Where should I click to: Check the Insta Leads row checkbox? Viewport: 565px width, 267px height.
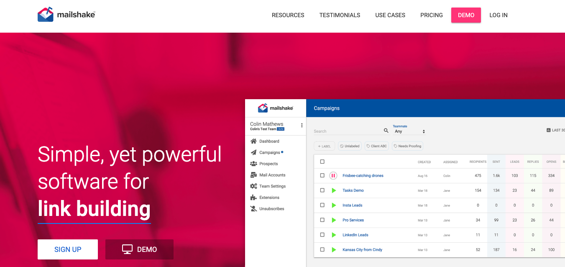[322, 205]
